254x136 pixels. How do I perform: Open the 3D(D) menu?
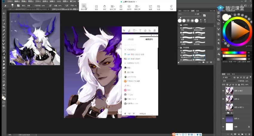pos(59,1)
